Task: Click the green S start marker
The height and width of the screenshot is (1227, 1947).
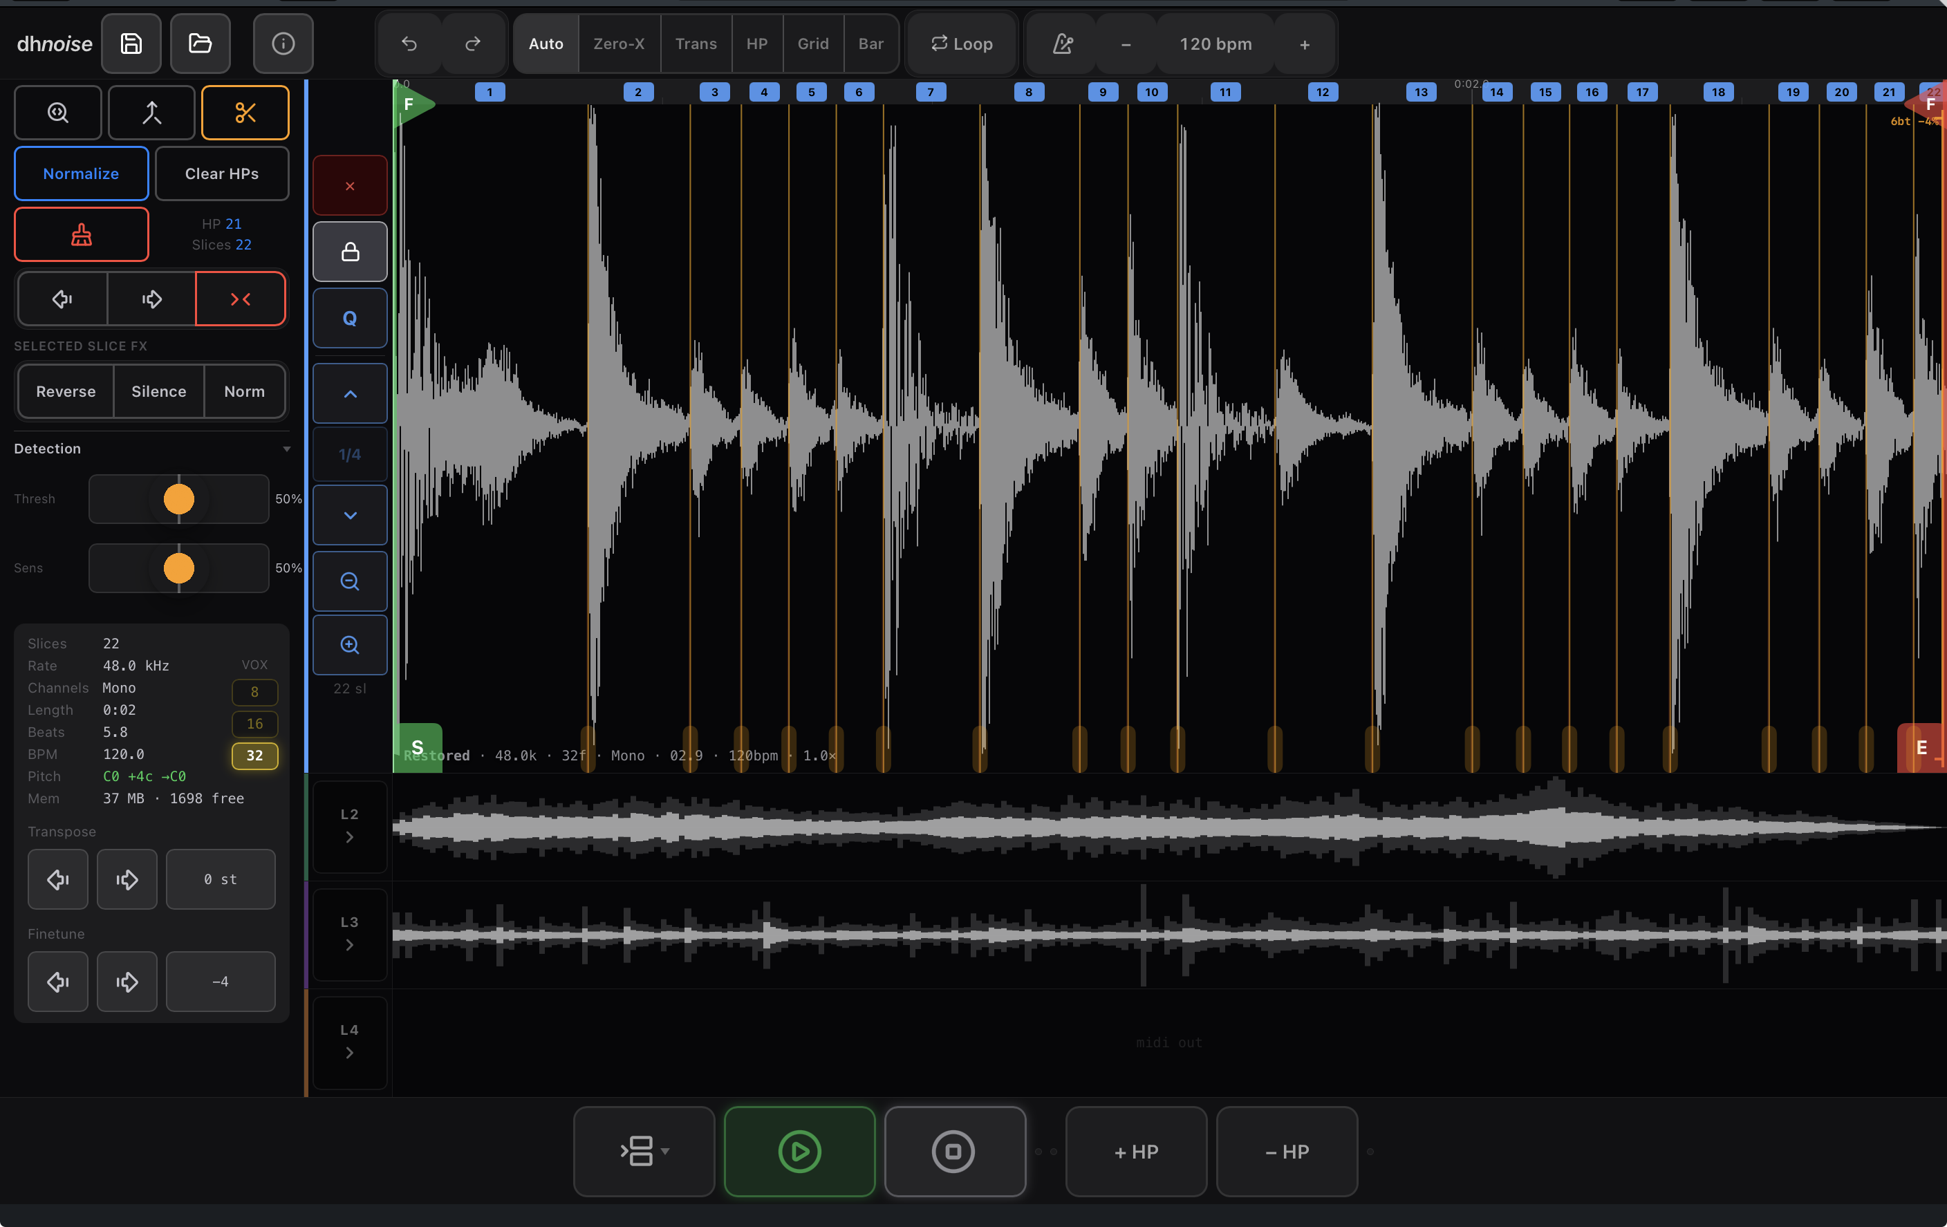Action: pos(418,748)
